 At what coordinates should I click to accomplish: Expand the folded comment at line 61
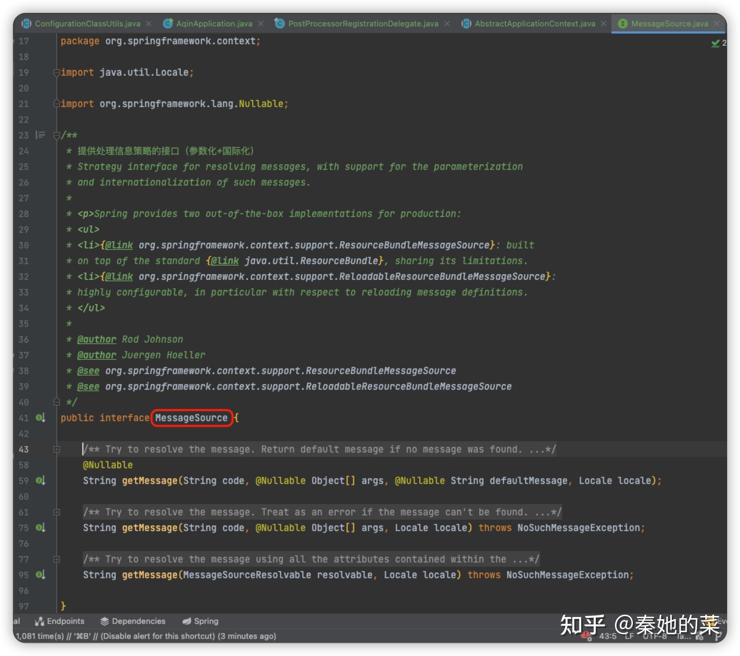tap(57, 513)
